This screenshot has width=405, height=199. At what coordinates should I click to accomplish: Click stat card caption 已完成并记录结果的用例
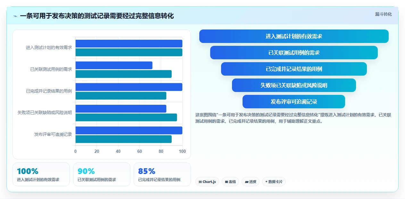[x=159, y=180]
